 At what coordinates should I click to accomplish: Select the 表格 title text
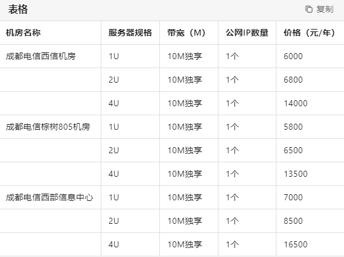coord(18,10)
